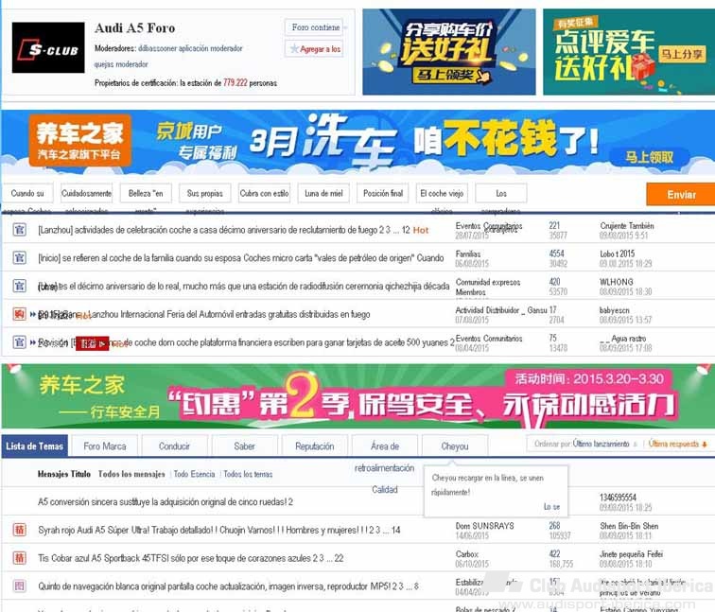The height and width of the screenshot is (612, 715).
Task: Click the star Agregar a los favorites button
Action: tap(315, 49)
